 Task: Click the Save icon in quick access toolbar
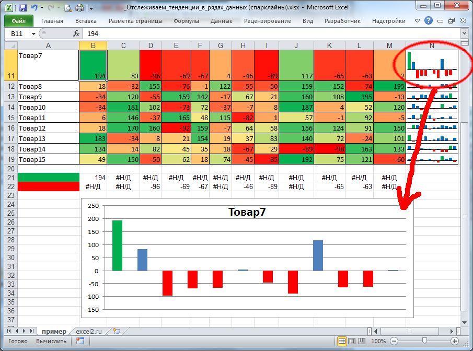coord(23,8)
